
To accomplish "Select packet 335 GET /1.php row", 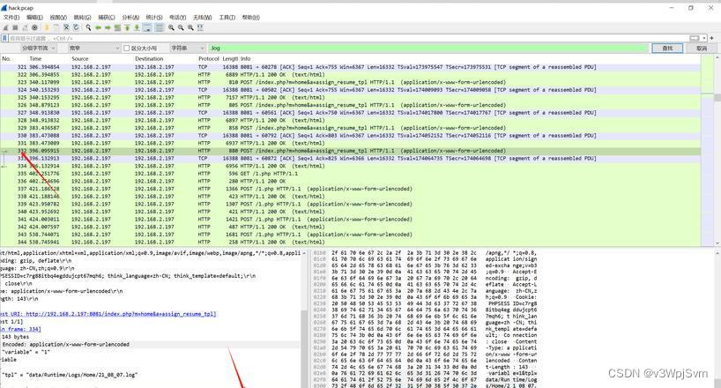I will 351,174.
